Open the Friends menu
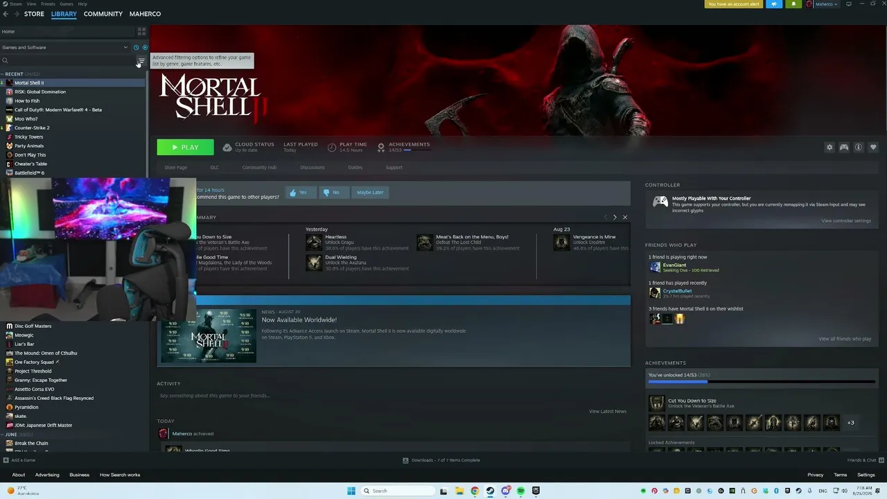 click(48, 4)
